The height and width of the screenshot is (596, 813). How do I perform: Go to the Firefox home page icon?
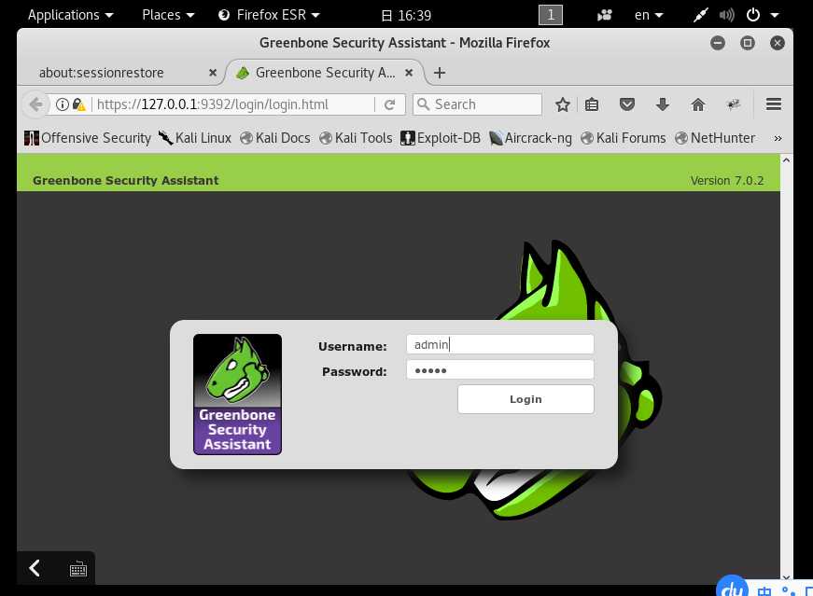[698, 104]
